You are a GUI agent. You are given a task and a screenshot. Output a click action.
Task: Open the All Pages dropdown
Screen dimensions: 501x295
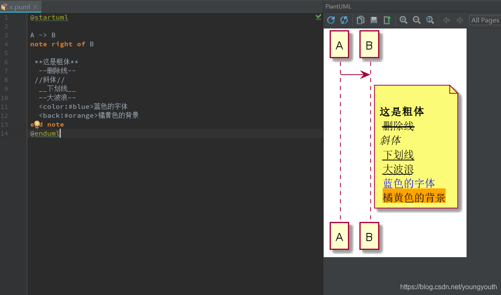tap(485, 20)
